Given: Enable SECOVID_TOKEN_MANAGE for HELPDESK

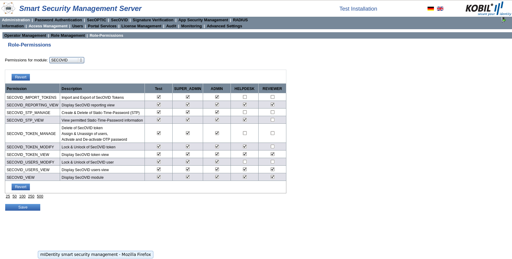Looking at the screenshot, I should point(245,133).
